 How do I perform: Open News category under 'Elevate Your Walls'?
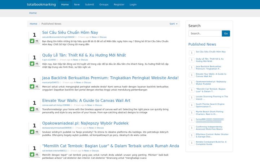click(x=90, y=105)
